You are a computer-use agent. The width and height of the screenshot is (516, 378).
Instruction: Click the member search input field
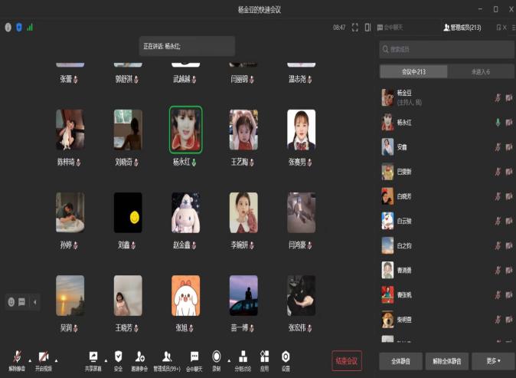point(447,49)
